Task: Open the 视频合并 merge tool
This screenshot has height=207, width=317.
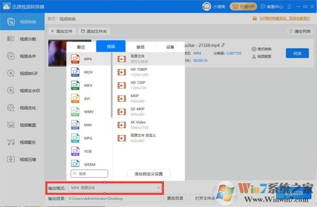Action: pyautogui.click(x=22, y=56)
